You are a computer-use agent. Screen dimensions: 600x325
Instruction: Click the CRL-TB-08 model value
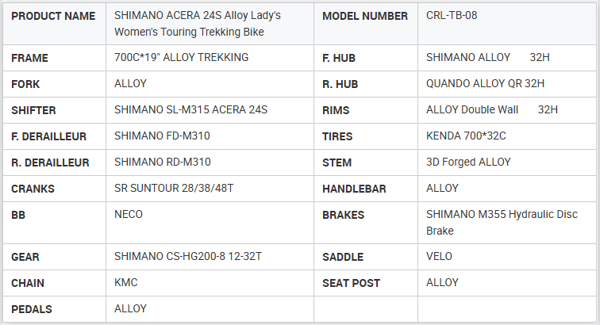pyautogui.click(x=452, y=15)
